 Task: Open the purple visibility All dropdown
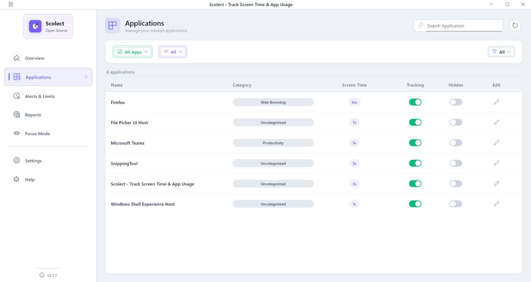pyautogui.click(x=173, y=52)
